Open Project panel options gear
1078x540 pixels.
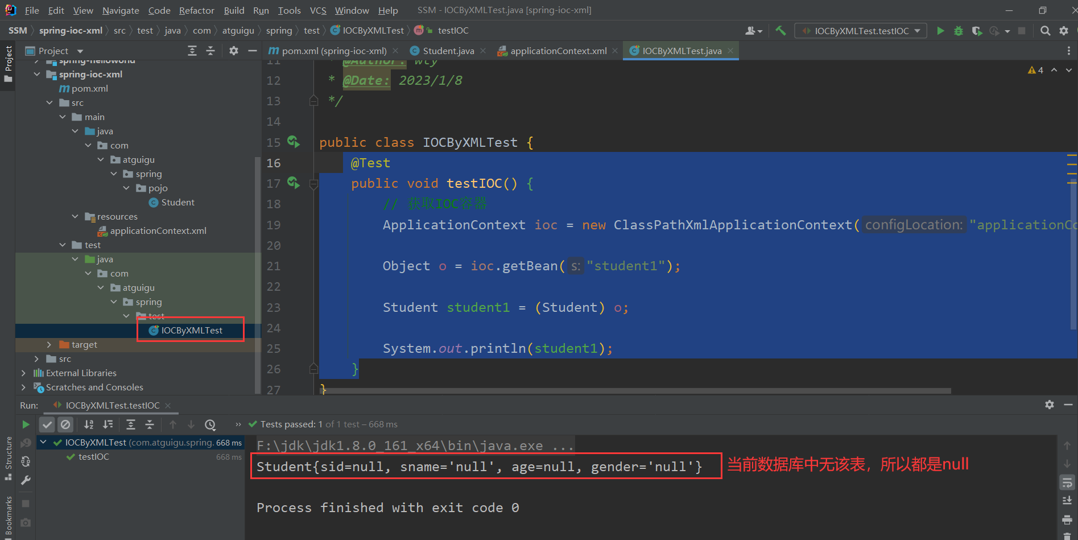(233, 51)
